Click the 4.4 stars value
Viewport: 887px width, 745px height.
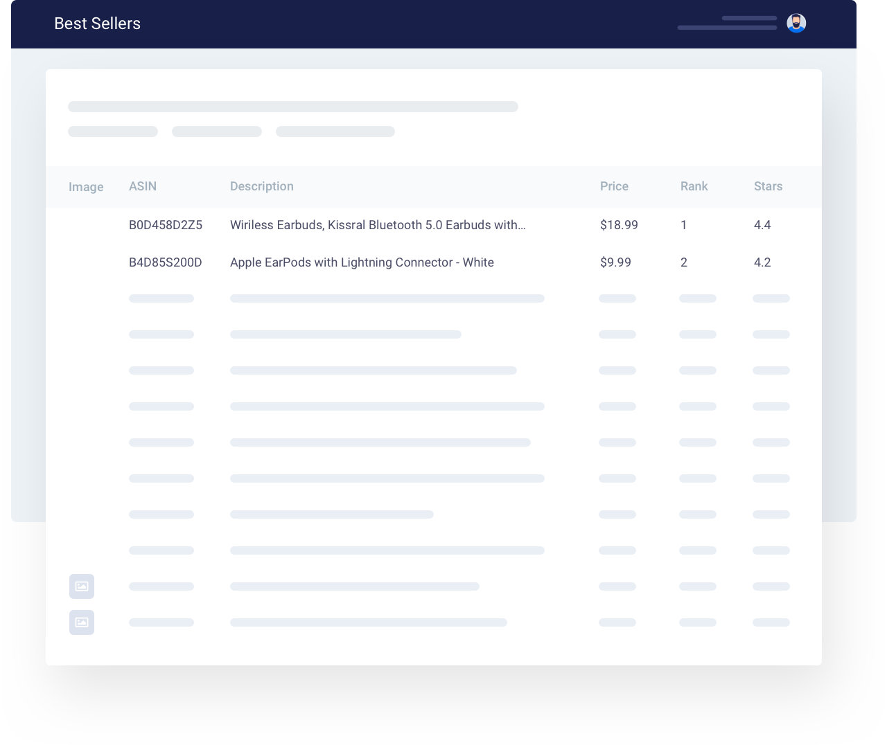click(762, 225)
